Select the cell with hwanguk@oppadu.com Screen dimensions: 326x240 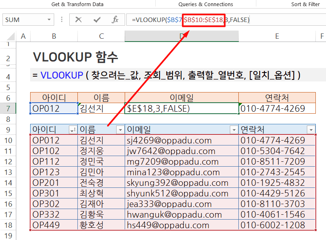pos(182,215)
